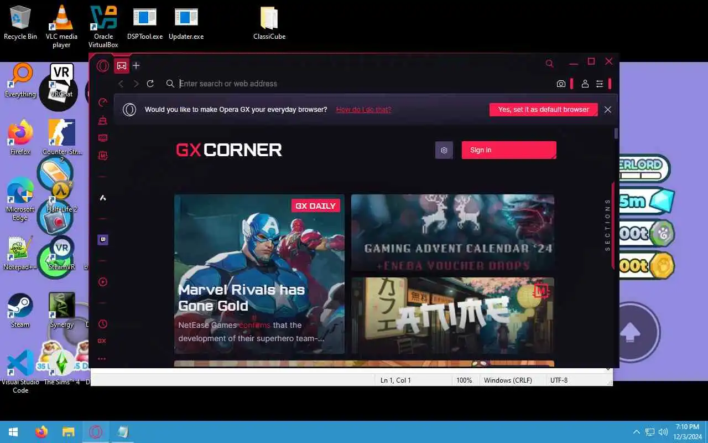Select Oracle VirtualBox desktop shortcut
708x443 pixels.
(x=103, y=26)
